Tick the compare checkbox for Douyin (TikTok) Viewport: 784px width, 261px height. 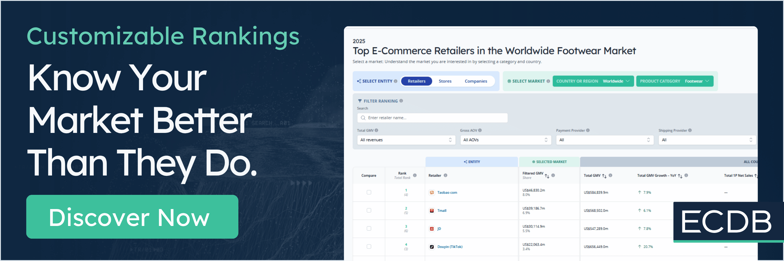click(369, 247)
